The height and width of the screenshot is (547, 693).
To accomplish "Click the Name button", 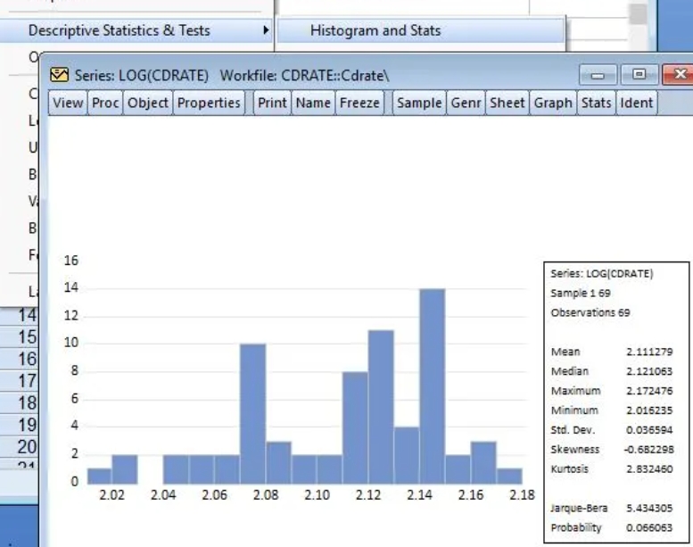I will click(313, 103).
